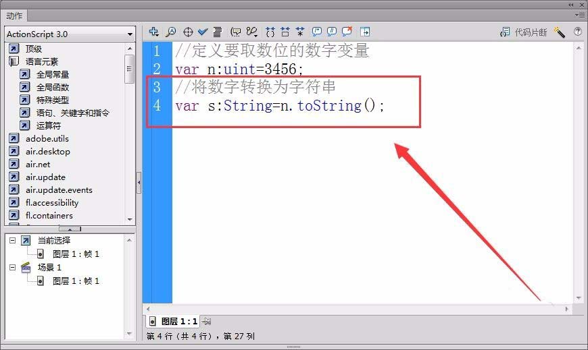Script navigator scroll up arrow
Image resolution: width=588 pixels, height=350 pixels.
pyautogui.click(x=129, y=240)
